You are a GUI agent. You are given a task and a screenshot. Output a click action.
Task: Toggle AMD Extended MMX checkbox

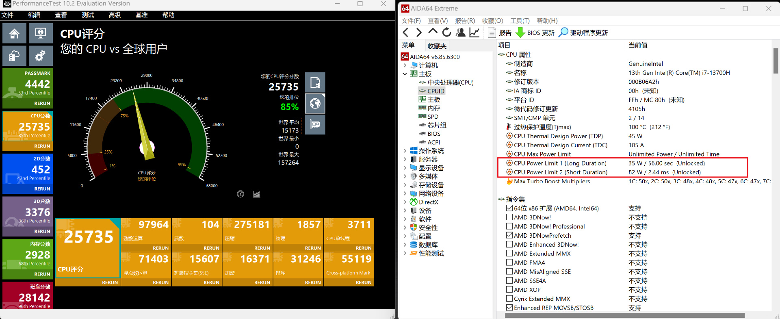[x=509, y=254]
